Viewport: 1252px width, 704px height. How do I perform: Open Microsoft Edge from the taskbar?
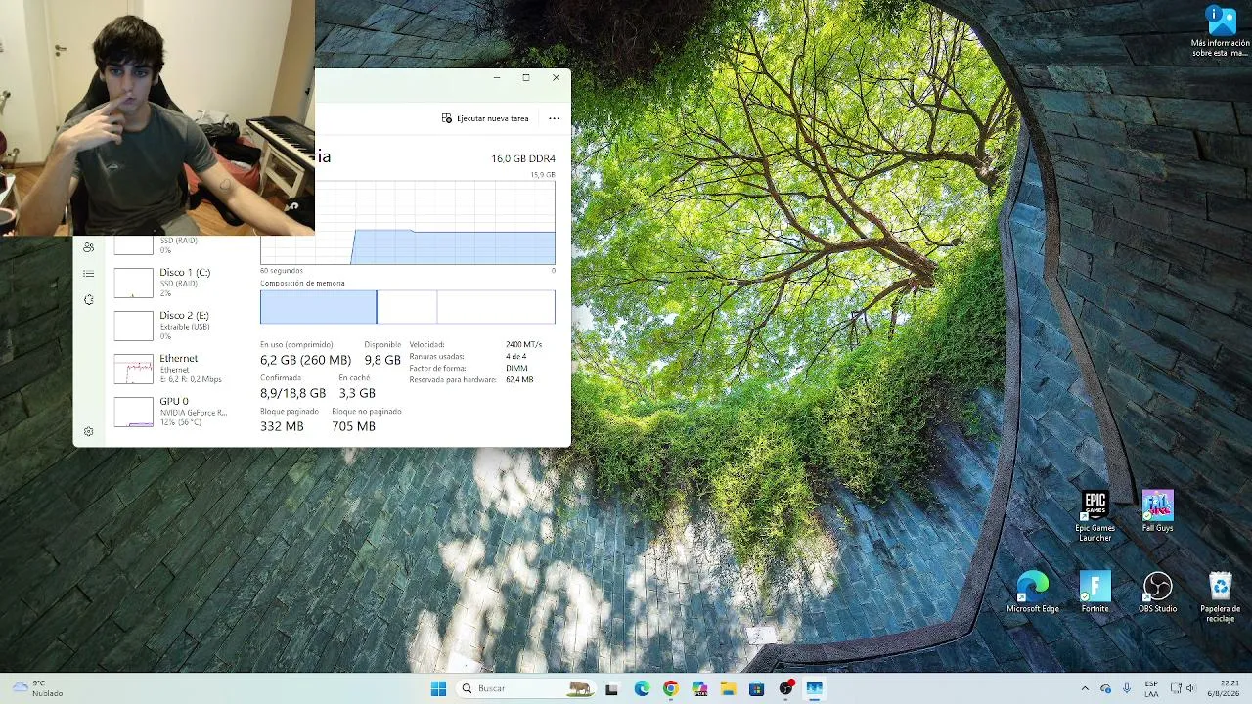pos(642,688)
